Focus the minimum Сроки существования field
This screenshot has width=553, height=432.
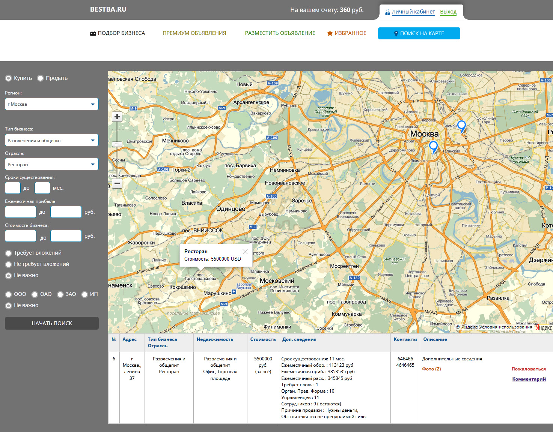click(13, 188)
